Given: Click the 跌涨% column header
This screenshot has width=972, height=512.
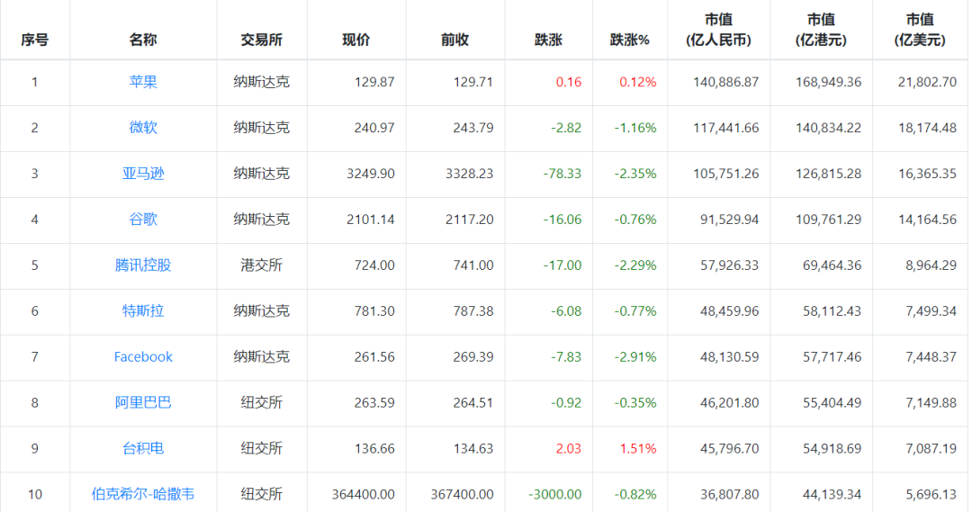Looking at the screenshot, I should pyautogui.click(x=630, y=40).
